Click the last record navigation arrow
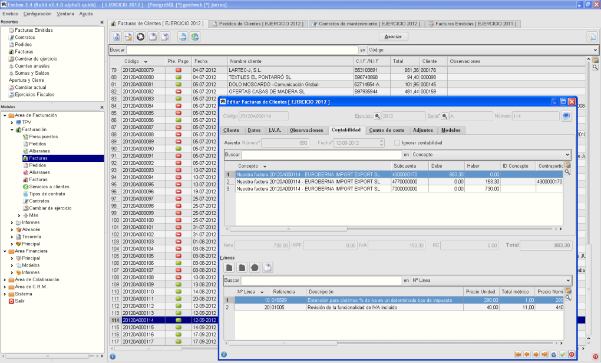 545,354
